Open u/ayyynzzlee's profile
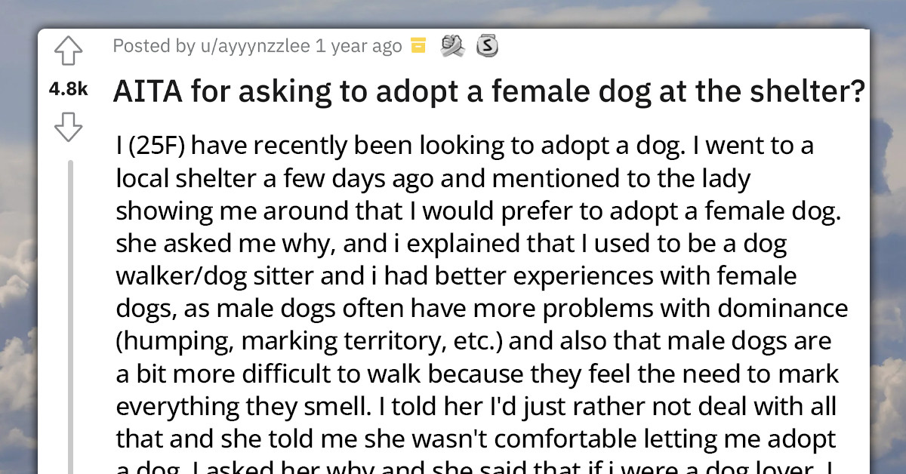This screenshot has width=906, height=474. tap(257, 46)
